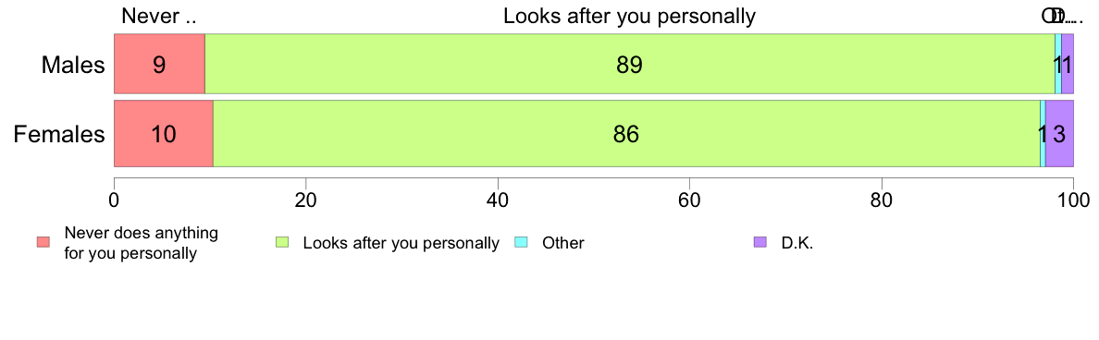Viewport: 1099px width, 340px height.
Task: Click the axis tick label 100
Action: coord(1073,200)
